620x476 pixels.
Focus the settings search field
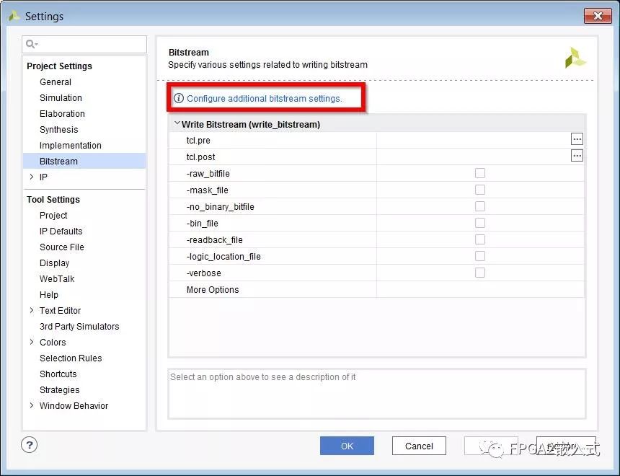84,44
